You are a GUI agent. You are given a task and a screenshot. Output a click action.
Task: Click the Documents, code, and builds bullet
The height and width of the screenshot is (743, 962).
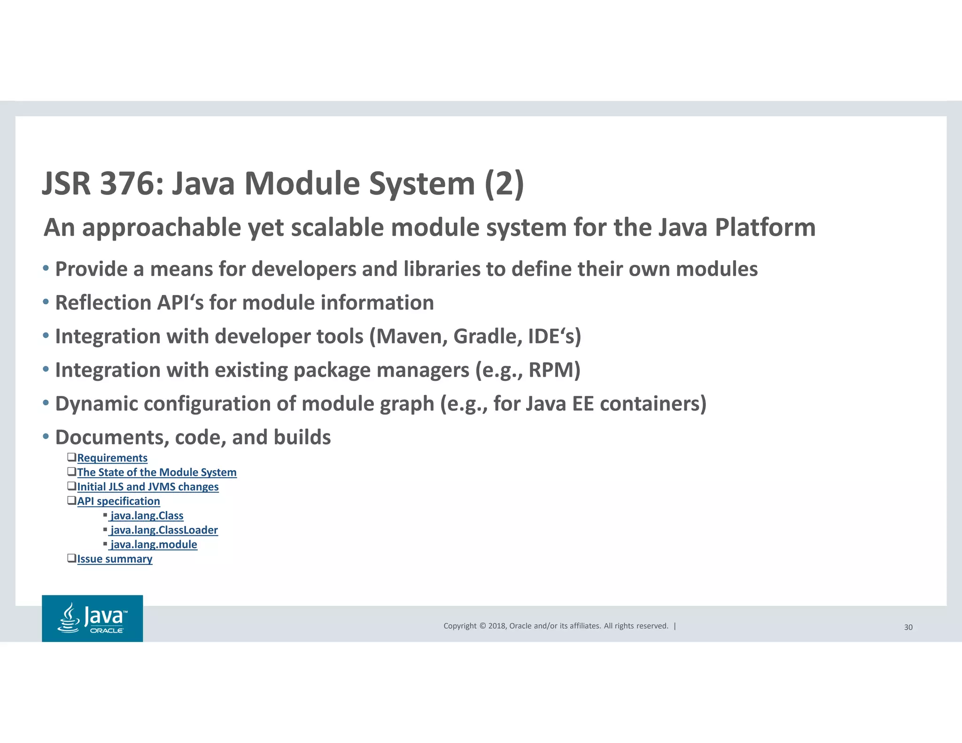click(x=193, y=437)
